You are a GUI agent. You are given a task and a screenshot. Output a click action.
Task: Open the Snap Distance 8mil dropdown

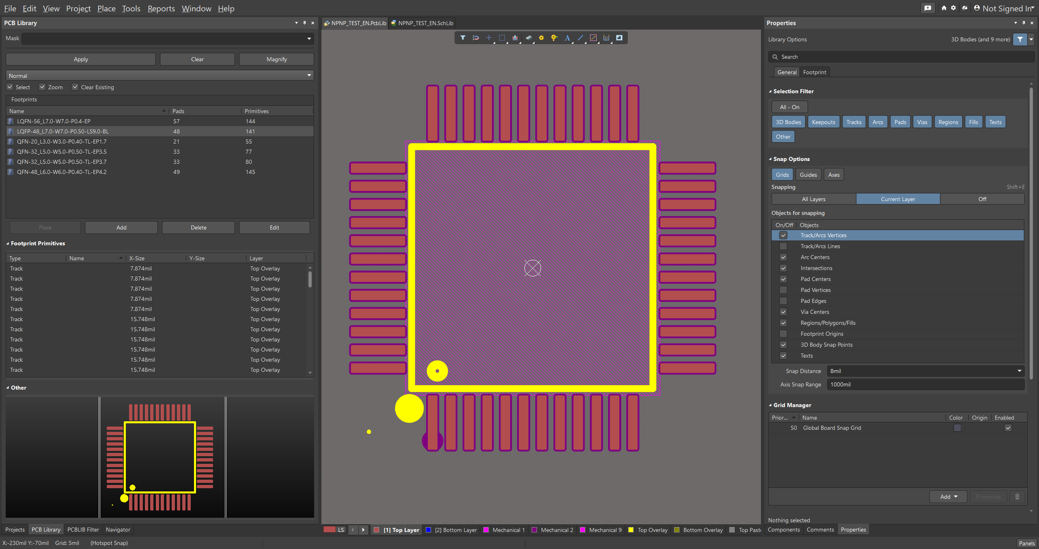[1019, 371]
